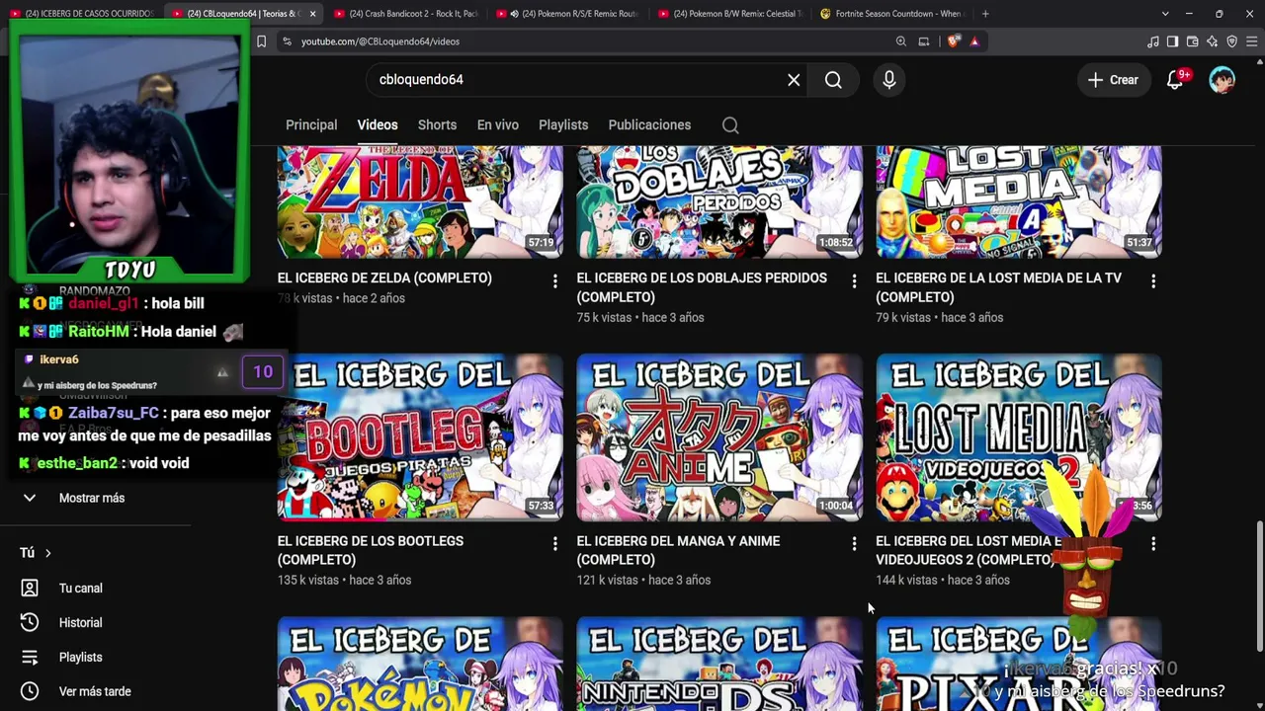This screenshot has height=711, width=1265.
Task: Open a new browser tab with plus
Action: pos(985,14)
